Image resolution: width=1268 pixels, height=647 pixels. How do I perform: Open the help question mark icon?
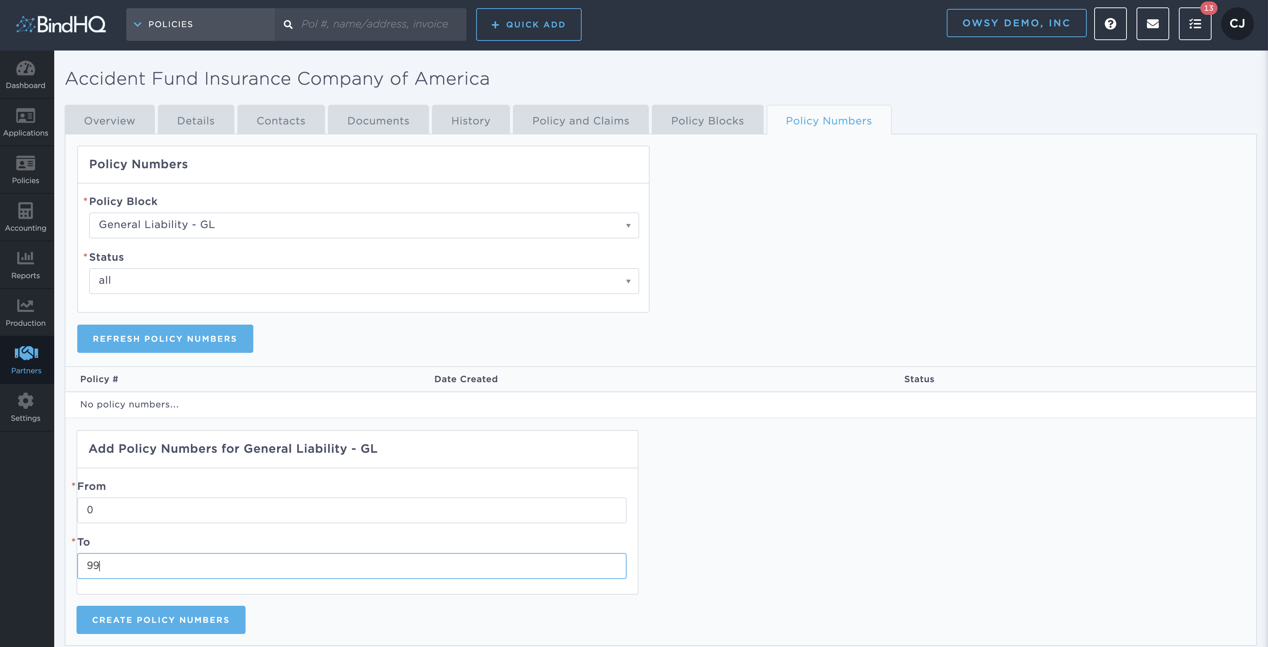click(x=1110, y=24)
